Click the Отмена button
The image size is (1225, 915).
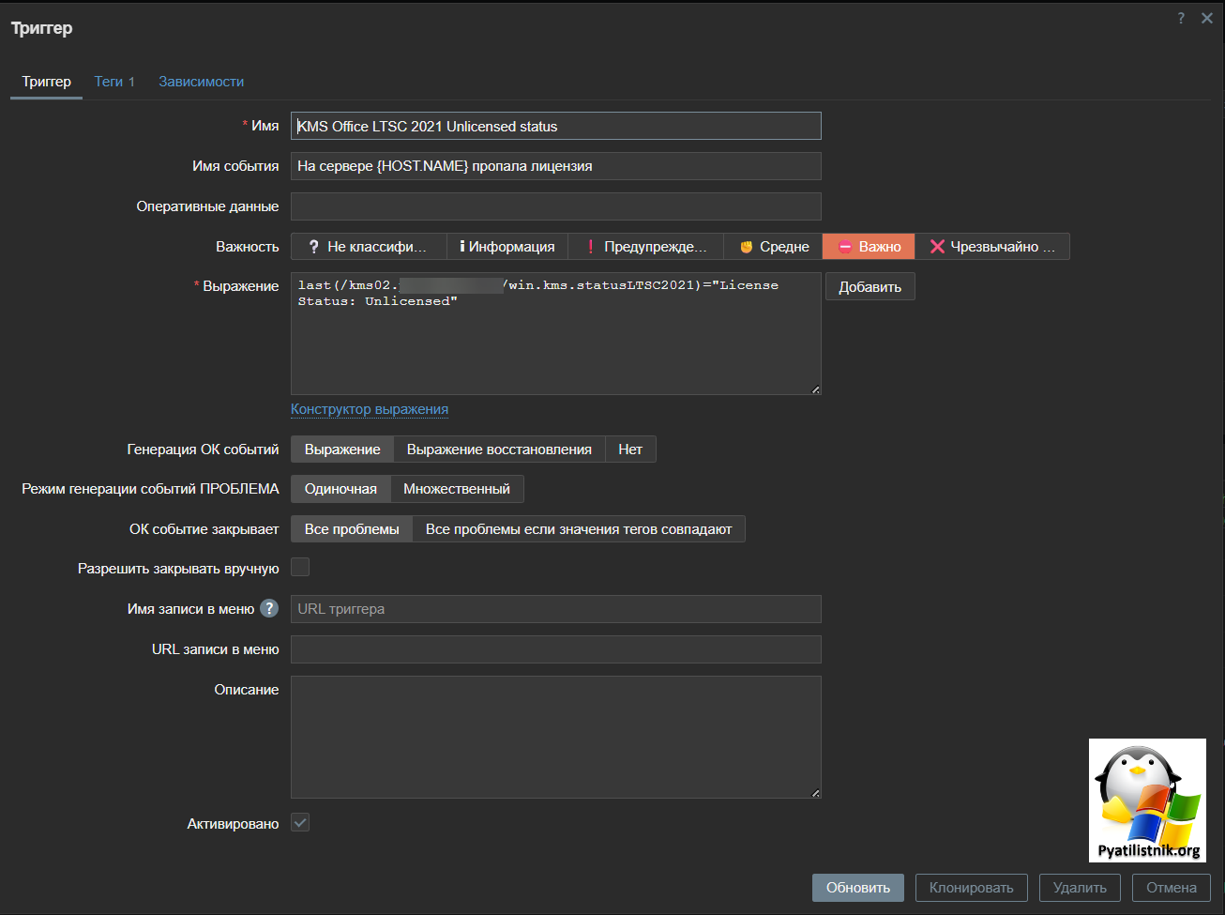pyautogui.click(x=1172, y=888)
